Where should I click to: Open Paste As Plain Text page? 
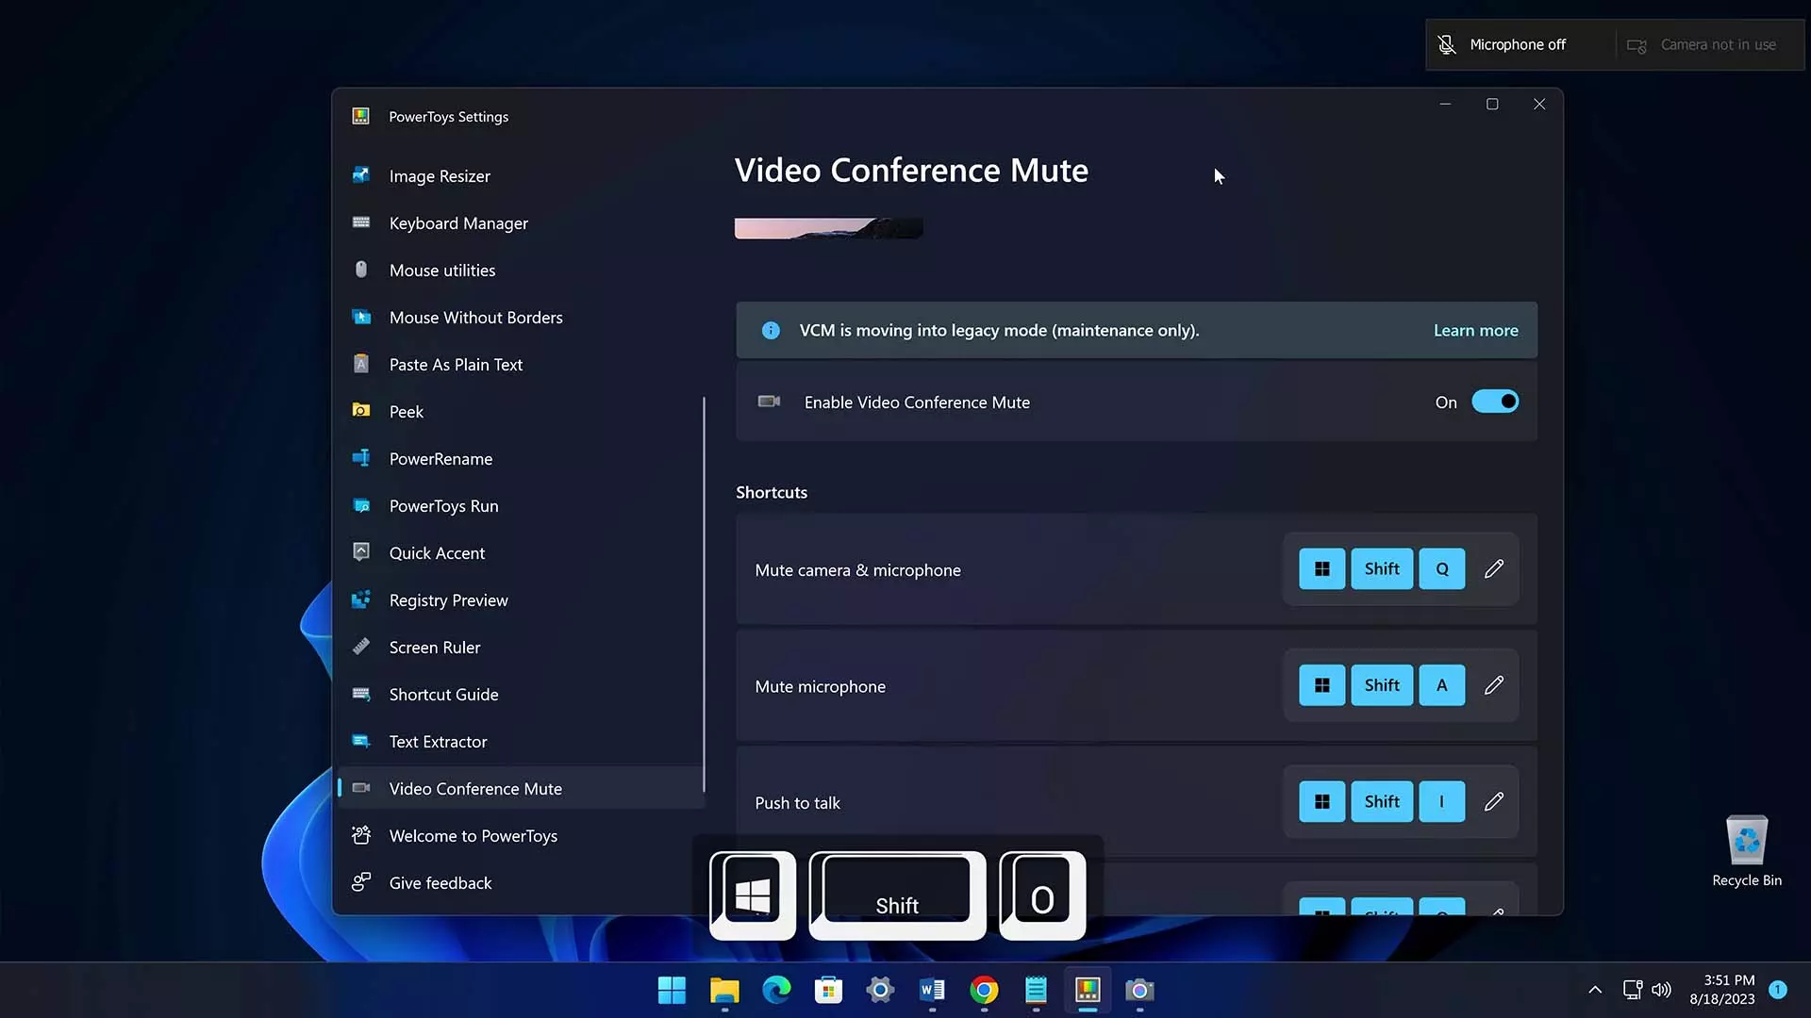tap(521, 365)
